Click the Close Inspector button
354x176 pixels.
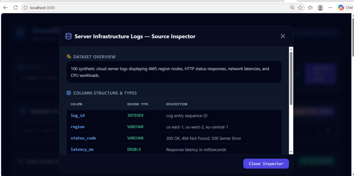click(x=266, y=164)
